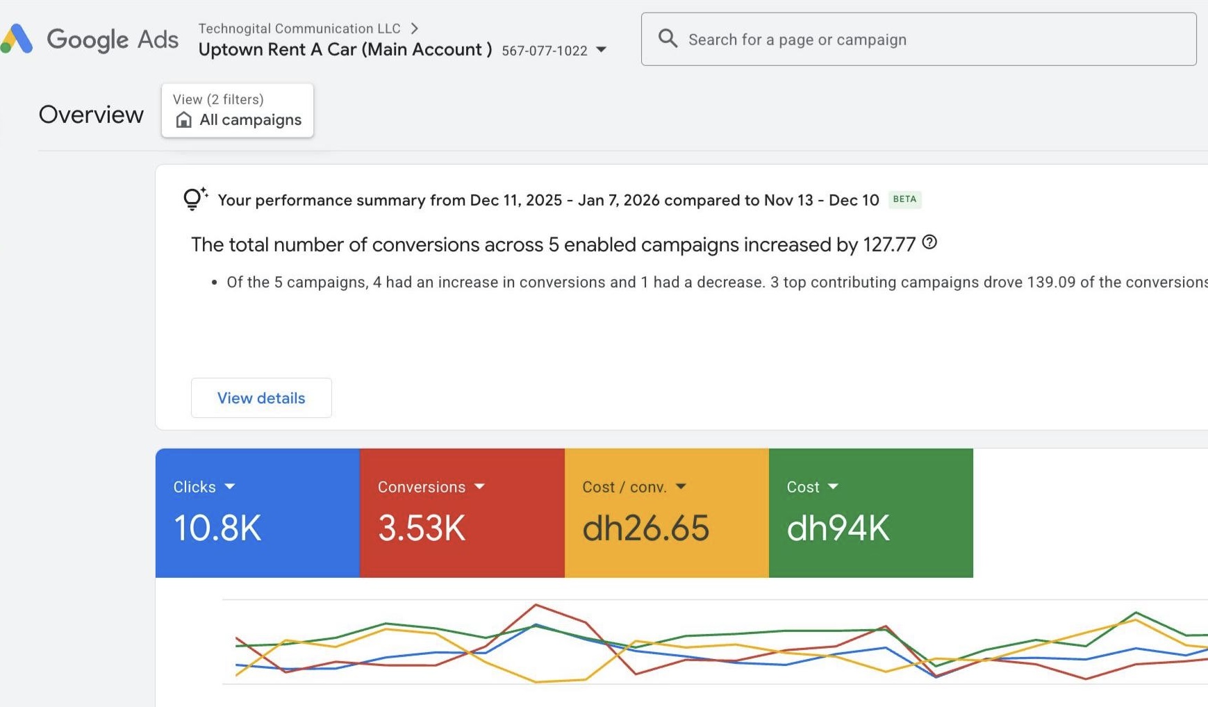Select the green Cost dh94K scorecard

tap(871, 513)
